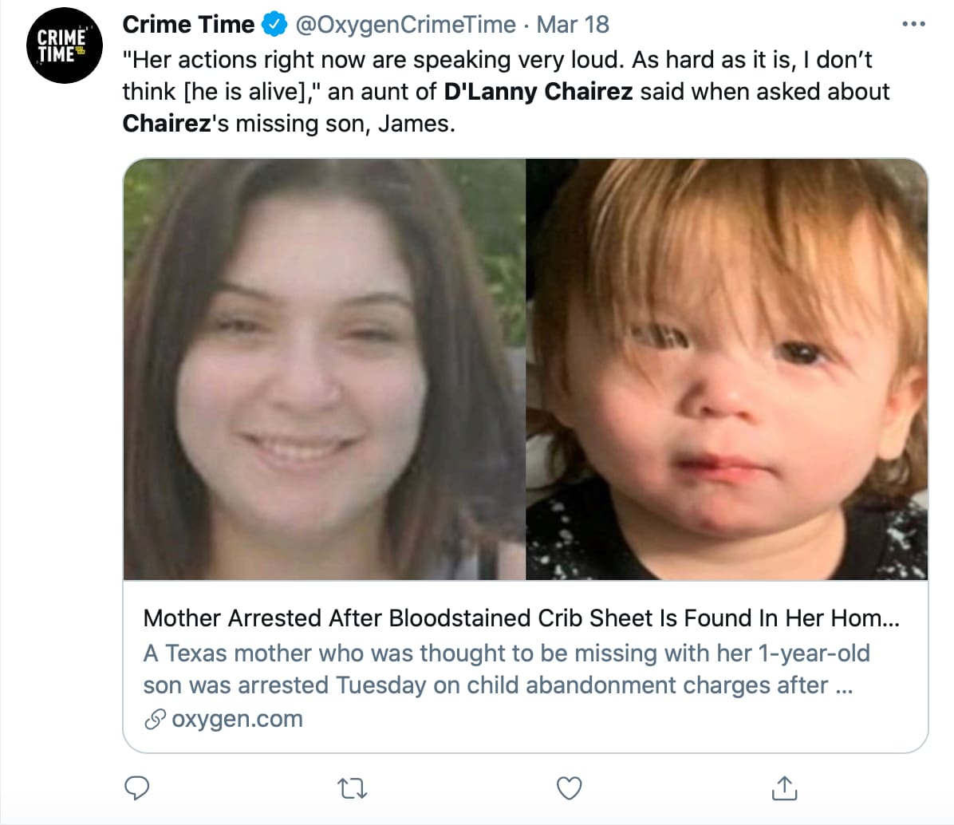Open the tweet's more options ellipsis
This screenshot has width=954, height=825.
(x=913, y=25)
